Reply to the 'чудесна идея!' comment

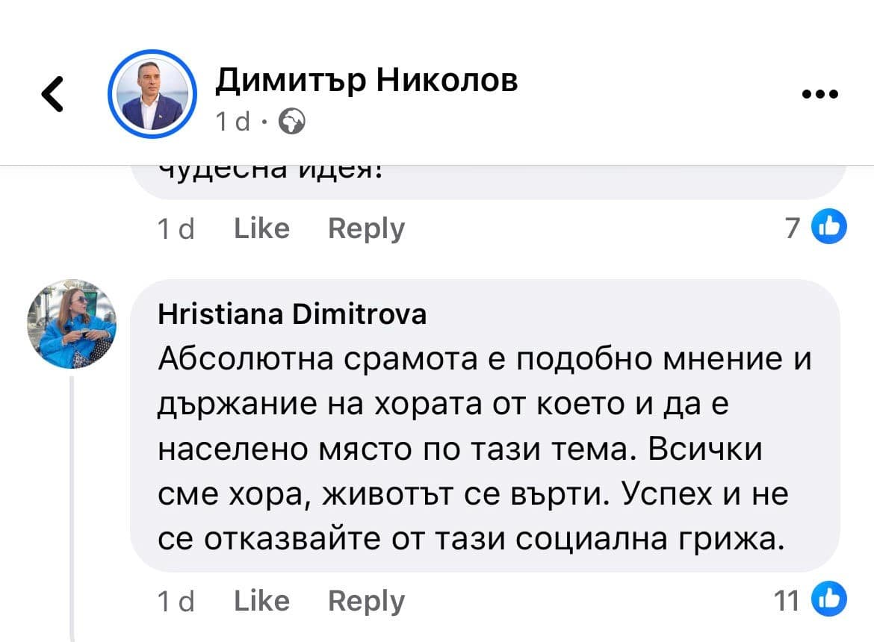click(x=366, y=228)
